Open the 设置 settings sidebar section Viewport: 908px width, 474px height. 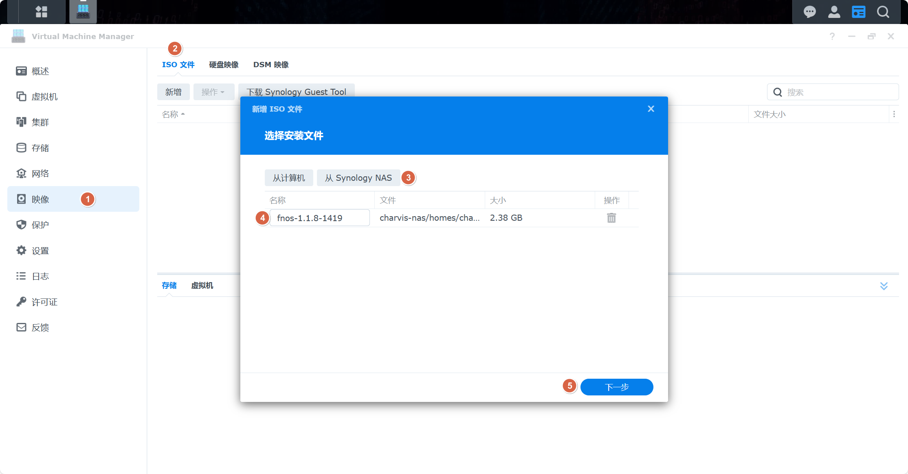(x=40, y=250)
